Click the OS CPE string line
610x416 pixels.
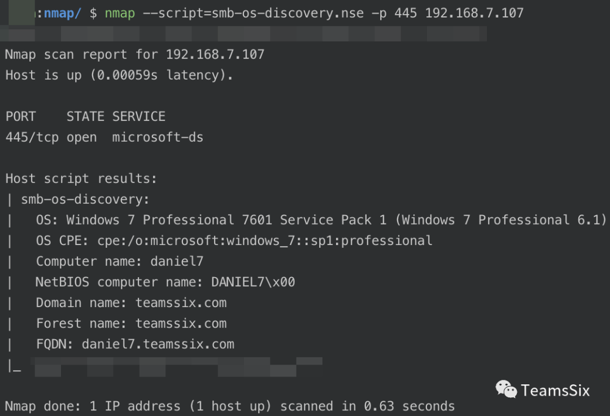(x=234, y=240)
